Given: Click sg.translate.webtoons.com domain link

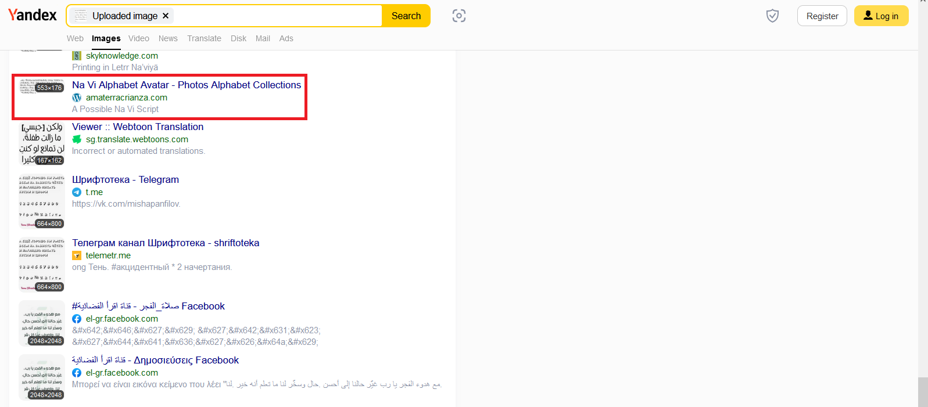Looking at the screenshot, I should [137, 139].
